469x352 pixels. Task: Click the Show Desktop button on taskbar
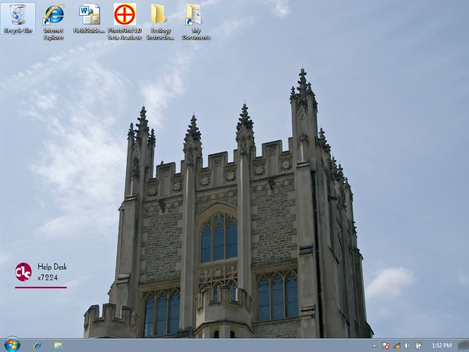(x=464, y=346)
